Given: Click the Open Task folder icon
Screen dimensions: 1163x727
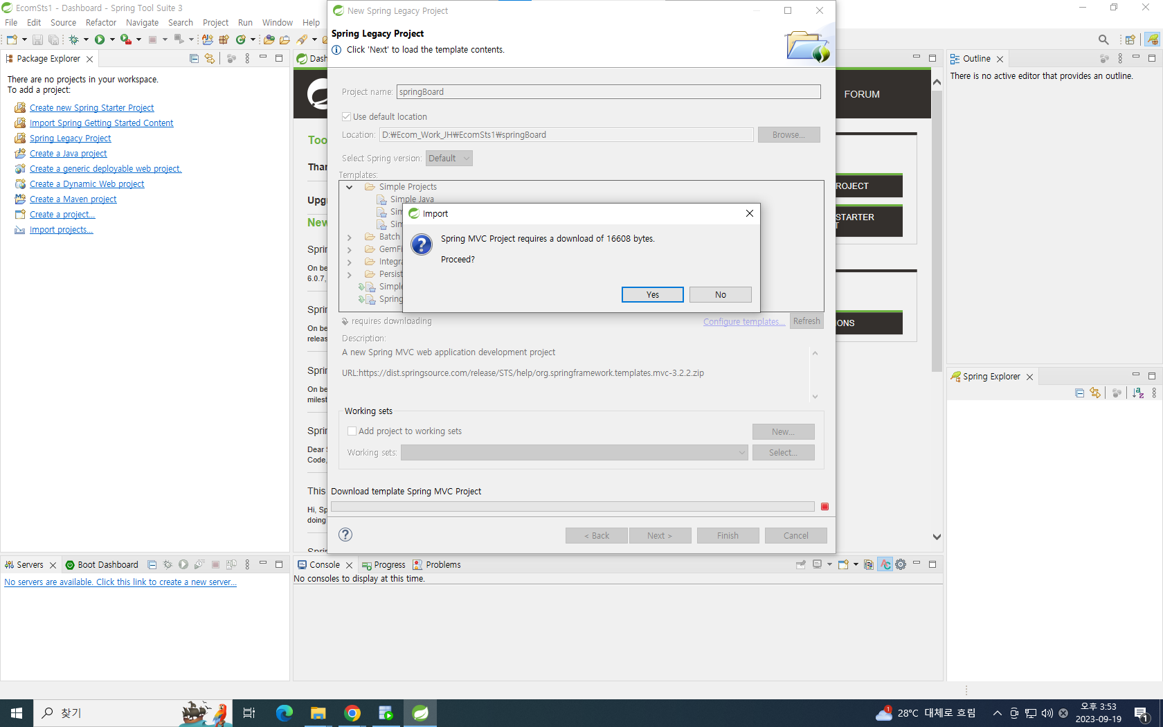Looking at the screenshot, I should tap(285, 39).
